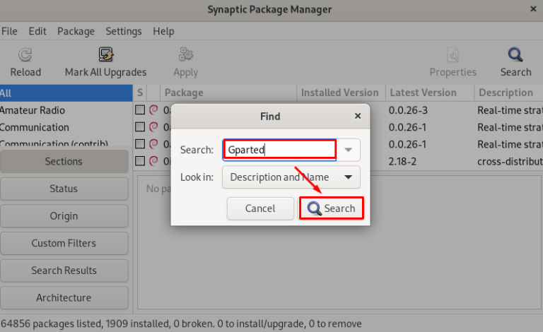Click the Search text field containing Gparted
This screenshot has width=543, height=332.
click(x=279, y=150)
